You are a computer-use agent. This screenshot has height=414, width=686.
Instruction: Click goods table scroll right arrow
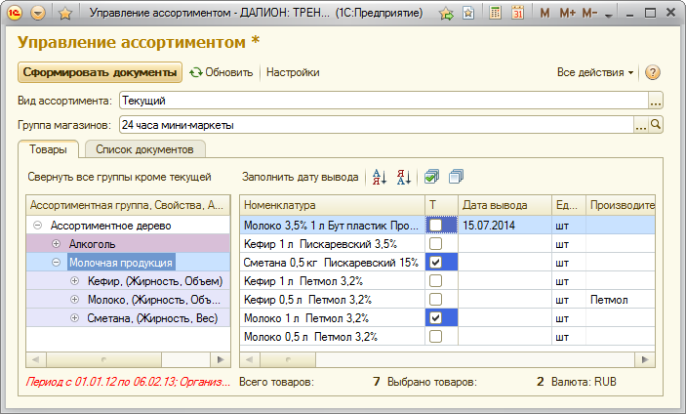[645, 359]
